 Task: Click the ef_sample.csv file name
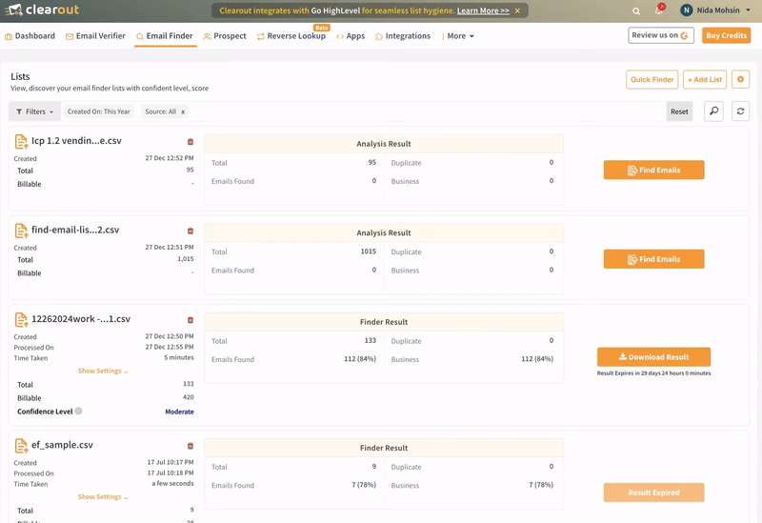62,445
